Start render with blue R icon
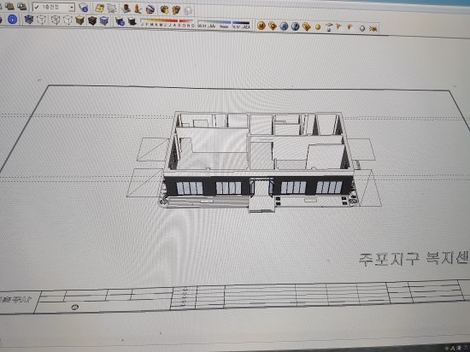The image size is (470, 352). click(x=284, y=26)
